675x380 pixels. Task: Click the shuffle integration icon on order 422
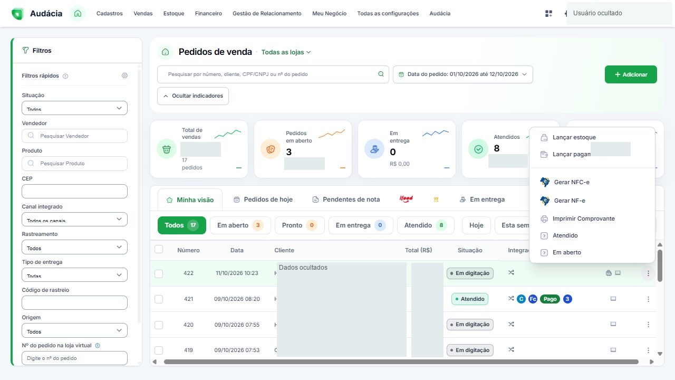pos(510,273)
